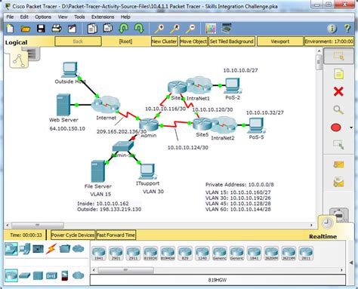The width and height of the screenshot is (358, 289).
Task: Click the Power Cycle Devices button
Action: 73,235
